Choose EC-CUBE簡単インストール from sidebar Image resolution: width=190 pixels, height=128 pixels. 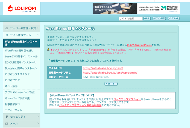21,62
